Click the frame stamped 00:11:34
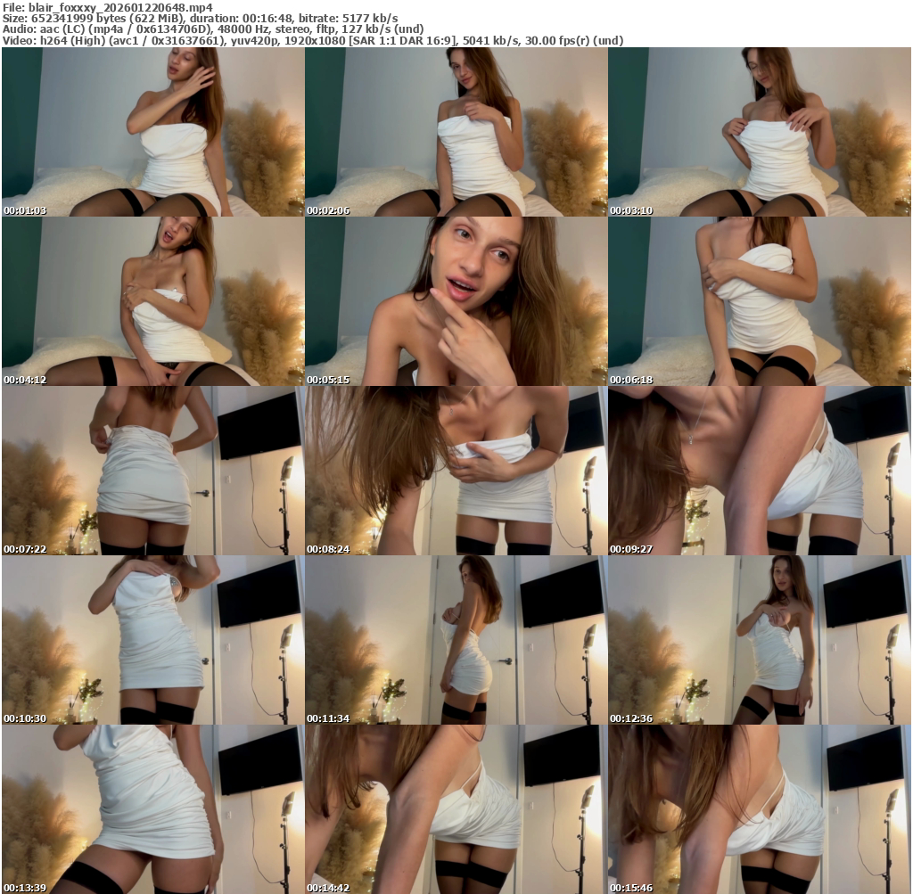Image resolution: width=913 pixels, height=894 pixels. (456, 640)
